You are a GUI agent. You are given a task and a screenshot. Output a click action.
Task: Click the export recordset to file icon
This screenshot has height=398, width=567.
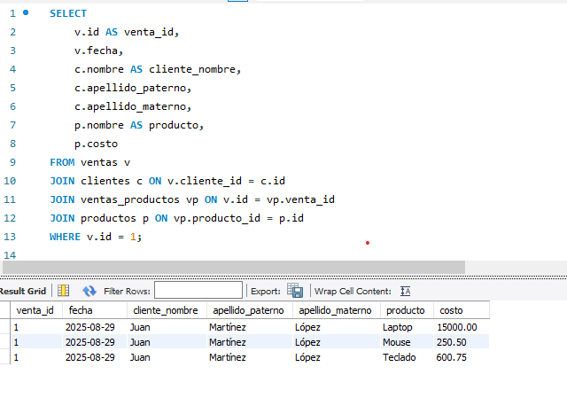(x=295, y=291)
